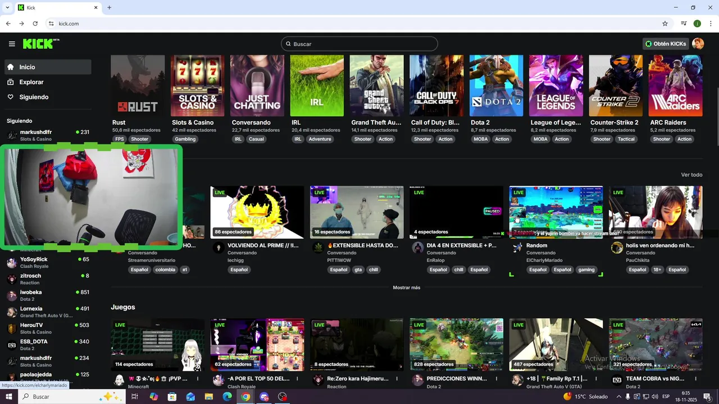719x404 pixels.
Task: Open the Family Rp GTA stream thumbnail
Action: 556,345
